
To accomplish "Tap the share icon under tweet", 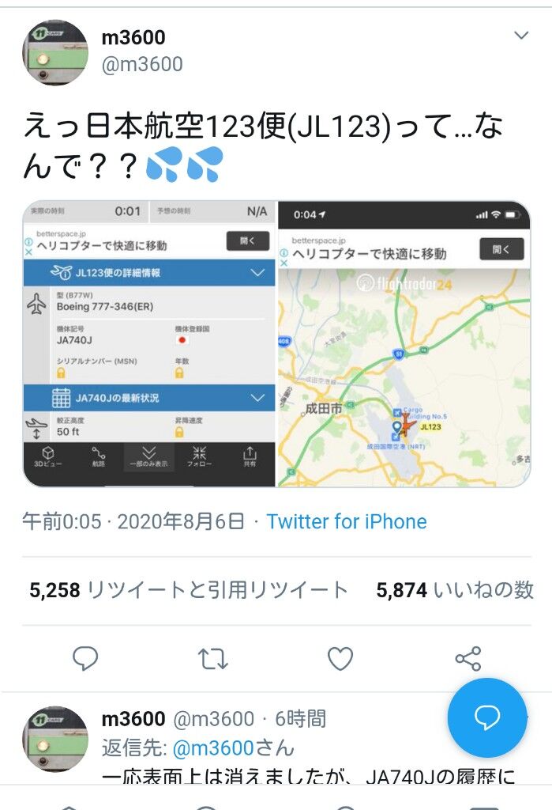I will tap(468, 659).
